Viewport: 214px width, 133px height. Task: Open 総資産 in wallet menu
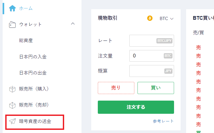(26, 41)
